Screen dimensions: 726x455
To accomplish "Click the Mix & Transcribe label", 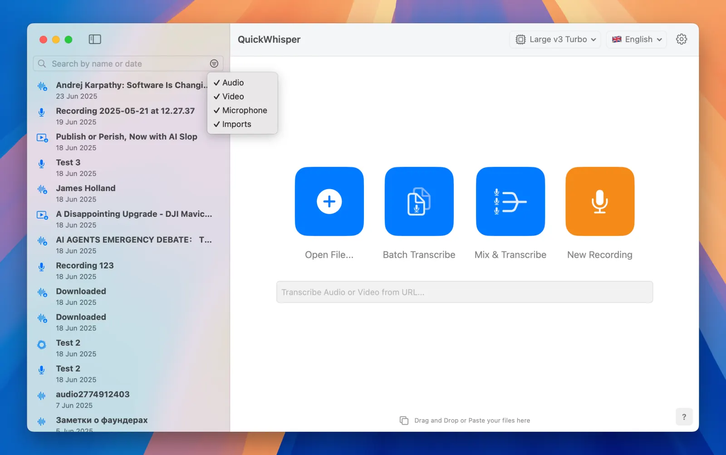I will click(510, 255).
